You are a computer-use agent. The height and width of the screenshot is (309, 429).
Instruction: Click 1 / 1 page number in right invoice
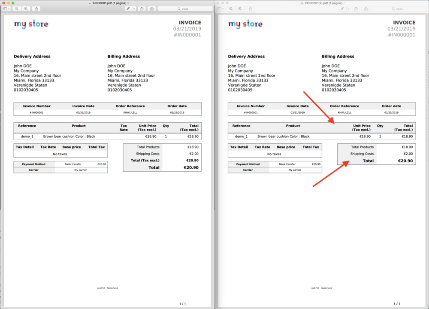(x=397, y=304)
